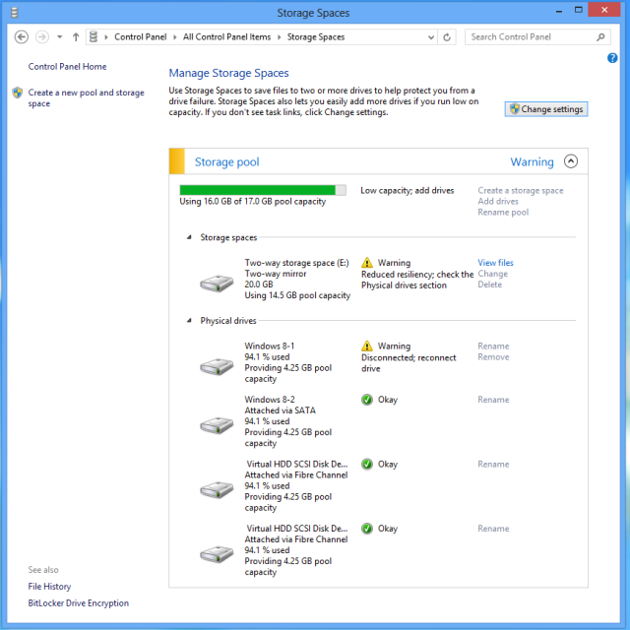Collapse the Storage spaces group triangle
Image resolution: width=630 pixels, height=630 pixels.
(189, 237)
